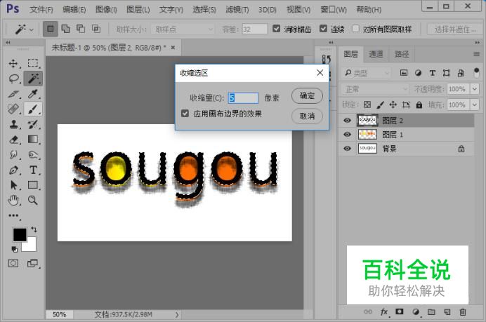The width and height of the screenshot is (486, 322).
Task: Open the 文件(F) menu
Action: tap(41, 10)
